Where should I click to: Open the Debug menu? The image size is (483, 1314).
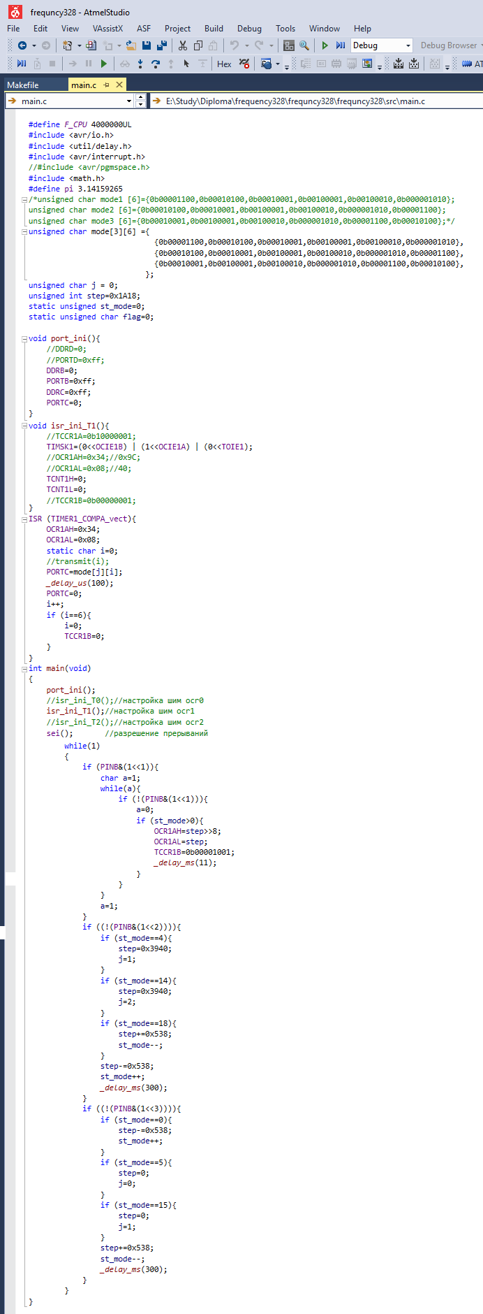click(249, 29)
